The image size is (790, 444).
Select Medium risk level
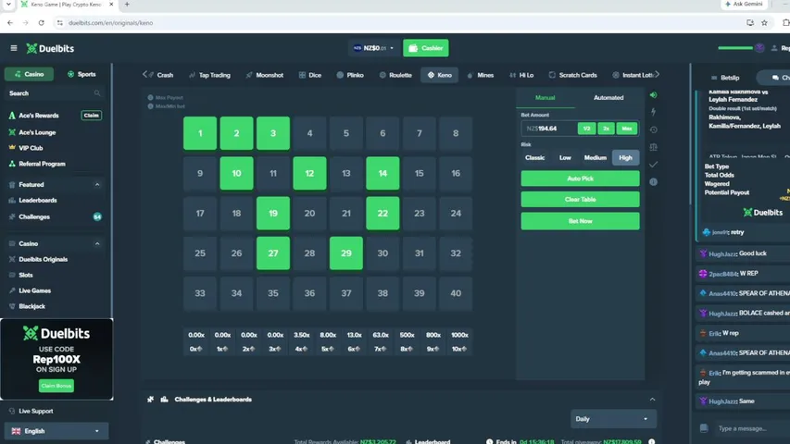(x=595, y=157)
